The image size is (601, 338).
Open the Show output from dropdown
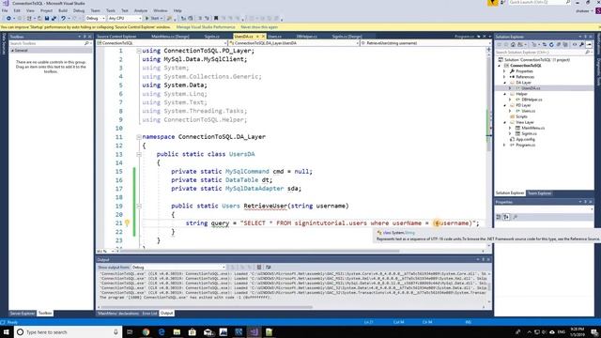pyautogui.click(x=178, y=267)
